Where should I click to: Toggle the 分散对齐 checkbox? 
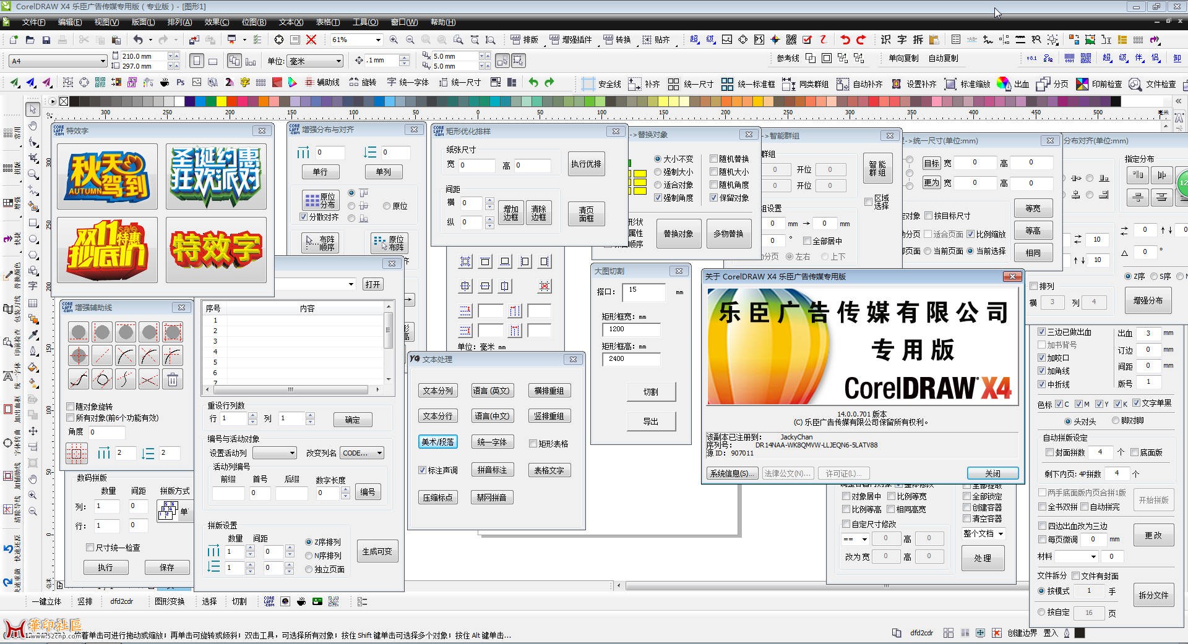[x=303, y=217]
